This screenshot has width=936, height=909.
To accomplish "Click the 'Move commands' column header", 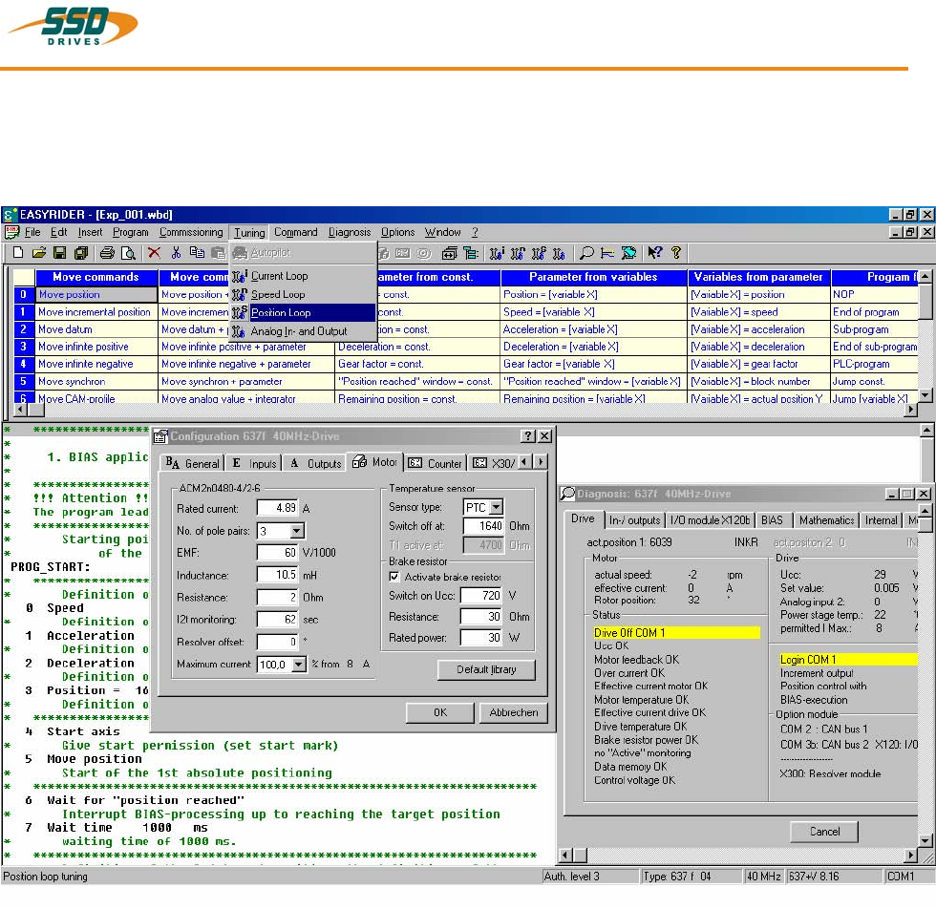I will tap(96, 277).
